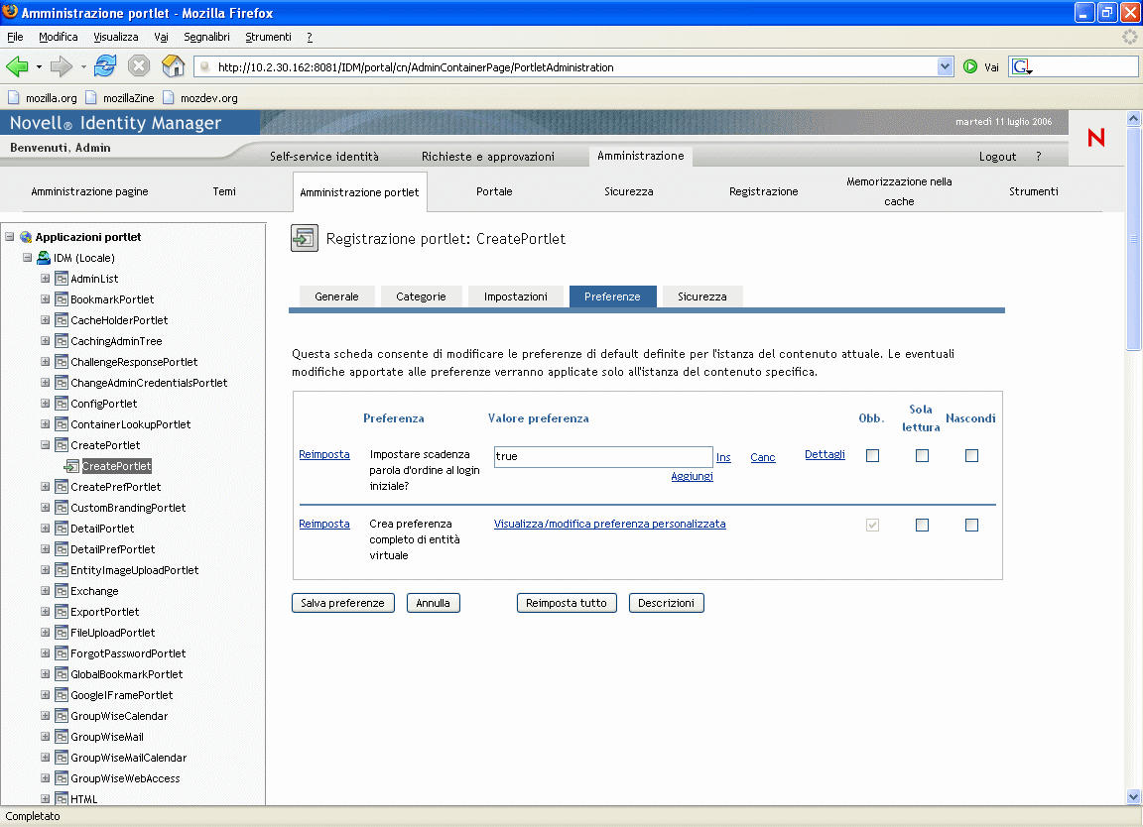1143x827 pixels.
Task: Click the Descrizioni button
Action: pyautogui.click(x=667, y=603)
